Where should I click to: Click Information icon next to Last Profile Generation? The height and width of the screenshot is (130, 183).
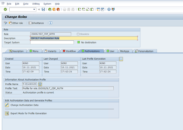point(121,59)
